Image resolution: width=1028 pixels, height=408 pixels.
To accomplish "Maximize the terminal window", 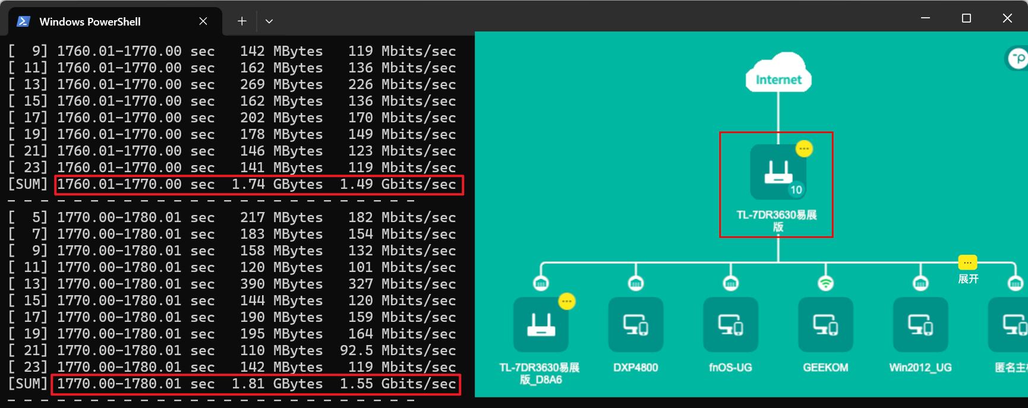I will pyautogui.click(x=966, y=18).
